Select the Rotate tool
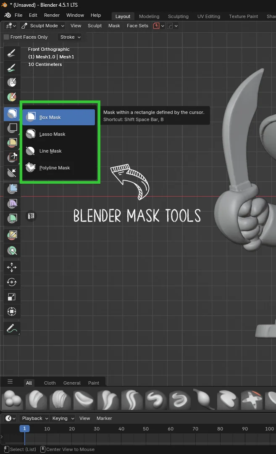The image size is (276, 454). 12,282
